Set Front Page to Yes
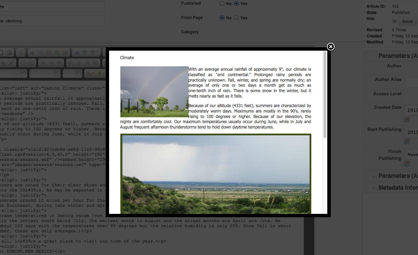Viewport: 418px width, 255px height. (x=236, y=18)
